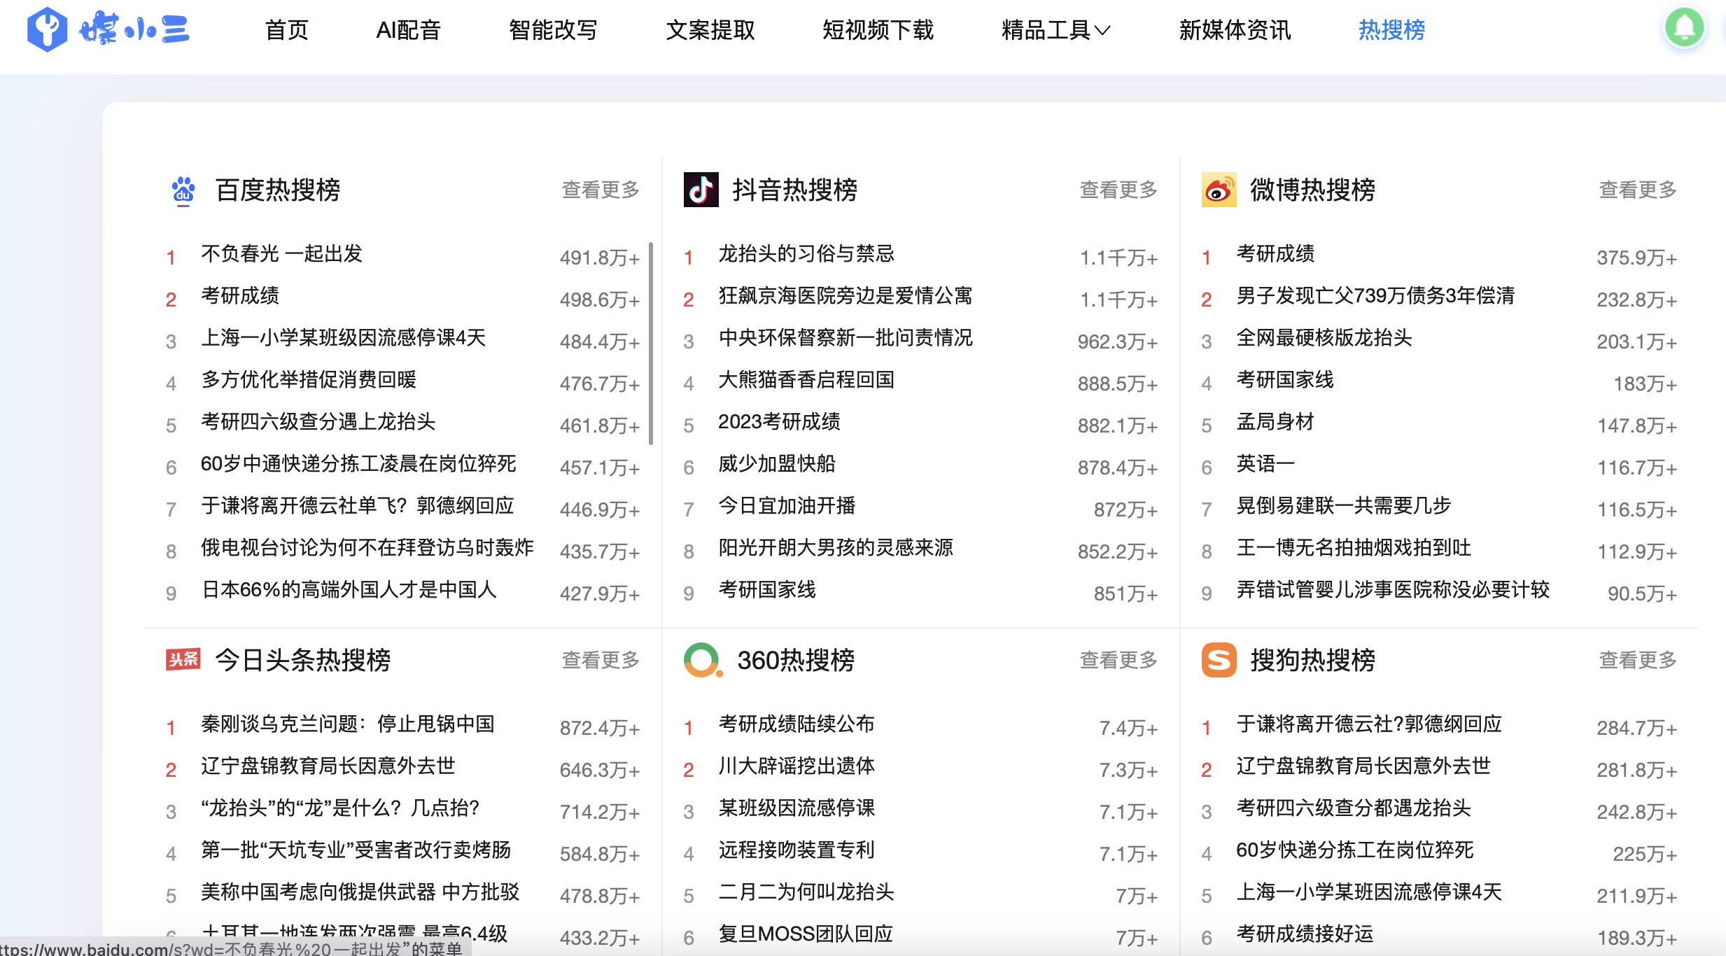Open 今日宜加油开播 entry
The image size is (1726, 956).
(787, 505)
